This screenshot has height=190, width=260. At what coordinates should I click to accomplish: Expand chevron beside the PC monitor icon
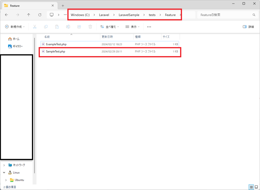[59, 15]
